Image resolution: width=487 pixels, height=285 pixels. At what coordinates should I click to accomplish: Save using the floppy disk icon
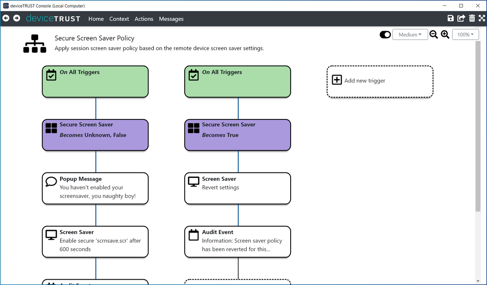[450, 18]
